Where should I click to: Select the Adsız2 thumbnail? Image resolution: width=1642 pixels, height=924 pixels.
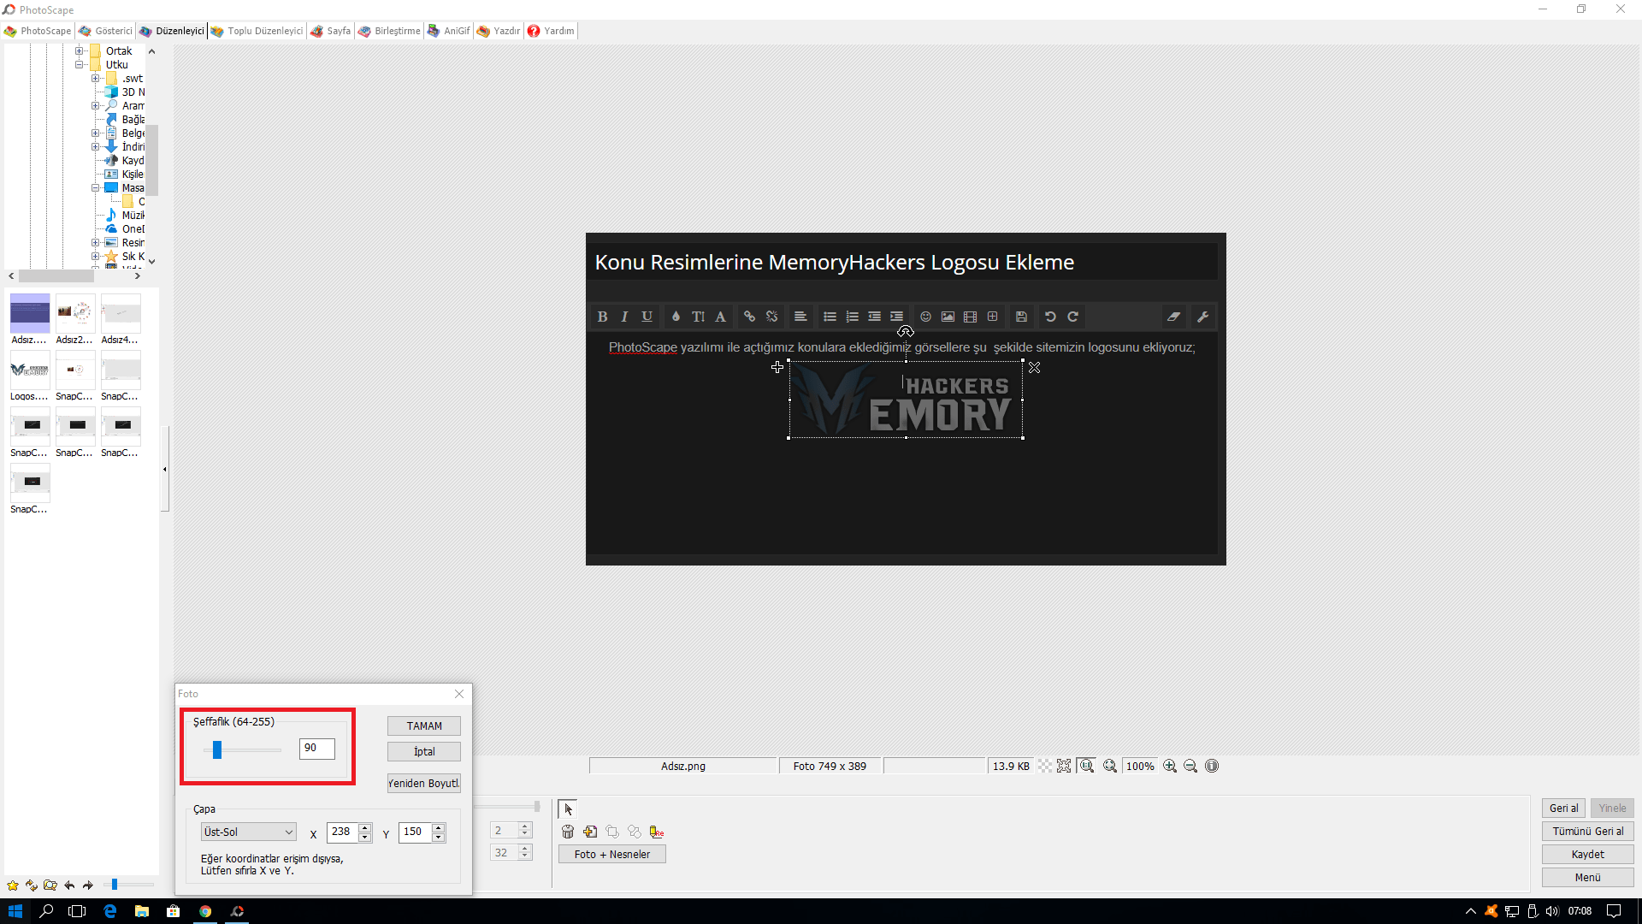[x=75, y=319]
